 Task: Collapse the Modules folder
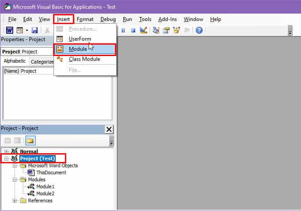coord(14,180)
